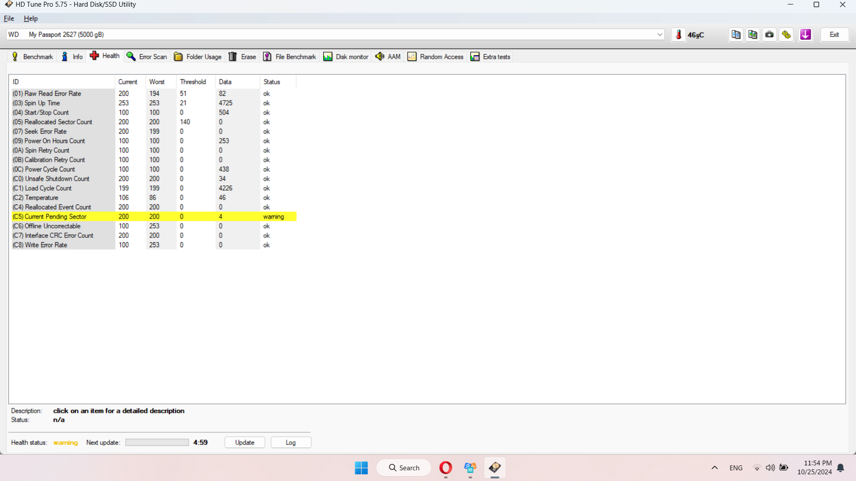856x481 pixels.
Task: Open the Opera browser taskbar icon
Action: (x=445, y=468)
